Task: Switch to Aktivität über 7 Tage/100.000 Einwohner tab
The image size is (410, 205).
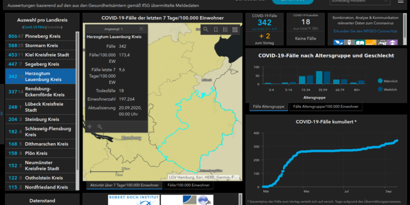Action: pyautogui.click(x=124, y=185)
